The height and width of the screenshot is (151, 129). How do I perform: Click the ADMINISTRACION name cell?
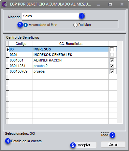tap(71, 60)
